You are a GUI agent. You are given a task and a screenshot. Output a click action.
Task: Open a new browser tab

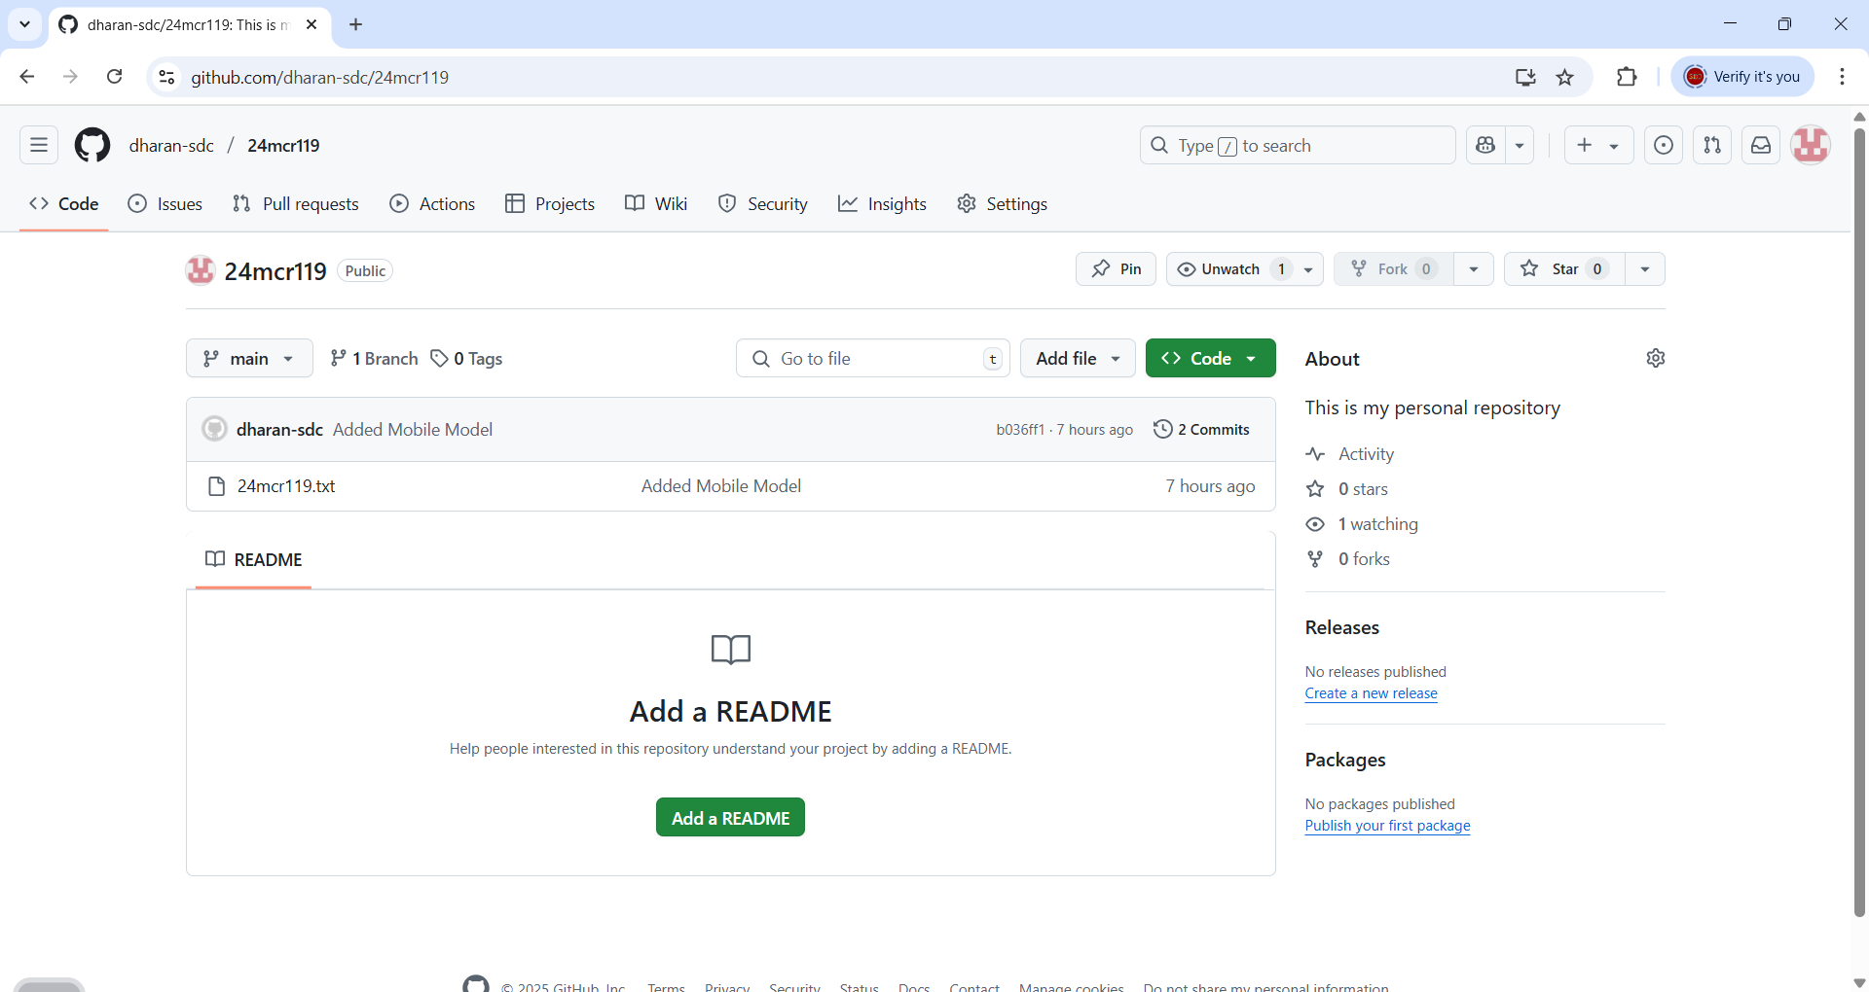click(356, 24)
